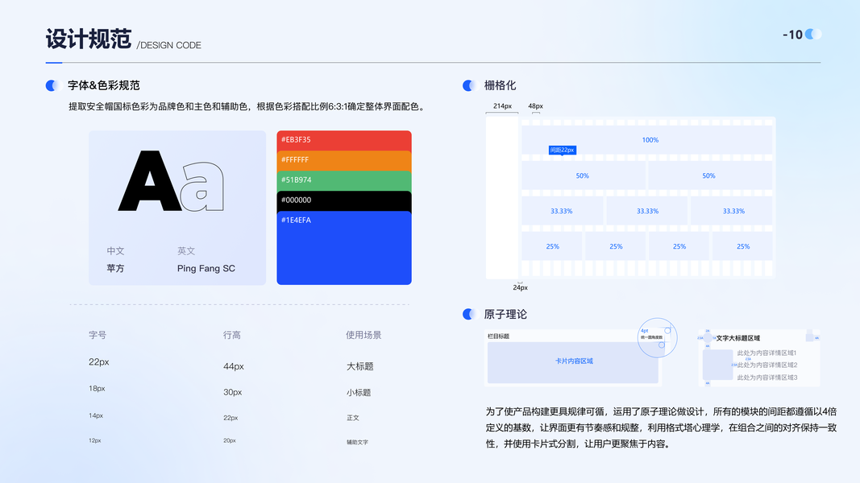
Task: Click the 中文 label under the font sample
Action: 115,251
